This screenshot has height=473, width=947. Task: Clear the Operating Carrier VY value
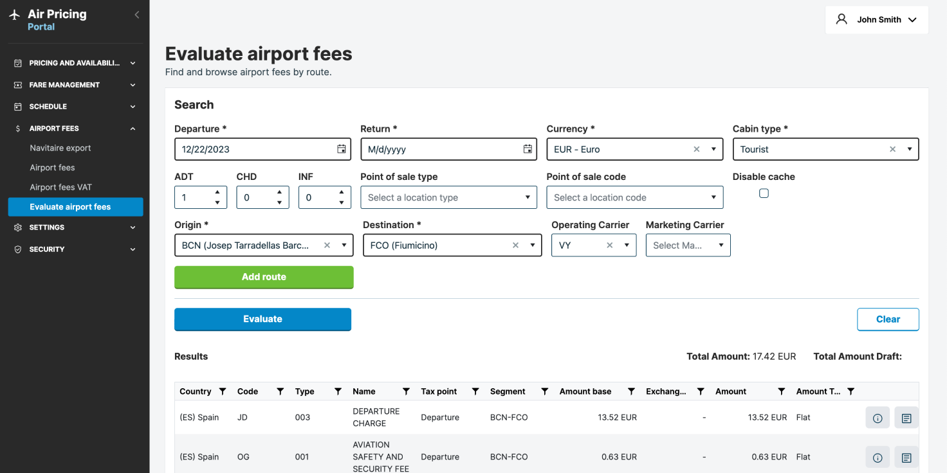point(609,245)
